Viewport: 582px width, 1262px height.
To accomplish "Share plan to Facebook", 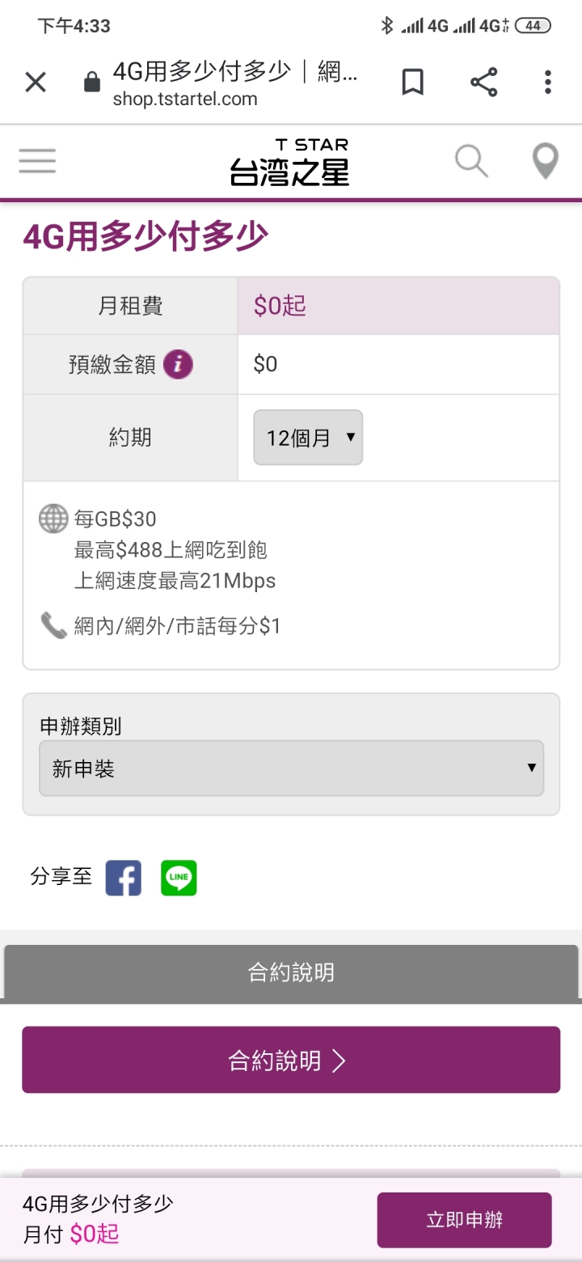I will pos(124,878).
